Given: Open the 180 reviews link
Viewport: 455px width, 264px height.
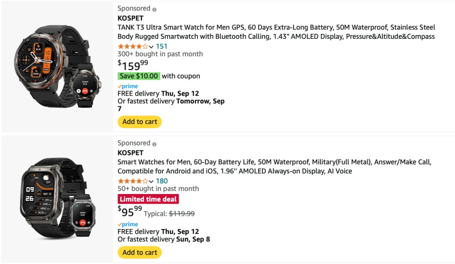Looking at the screenshot, I should coord(162,181).
